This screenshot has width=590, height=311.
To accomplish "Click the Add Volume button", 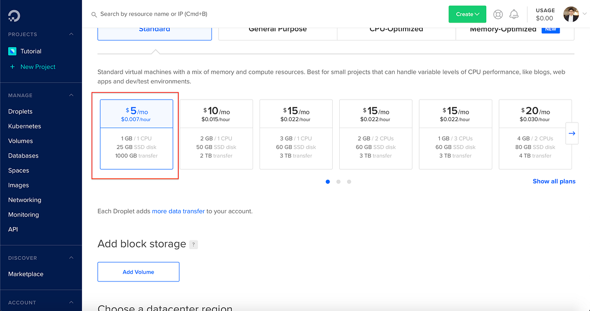I will pos(138,272).
